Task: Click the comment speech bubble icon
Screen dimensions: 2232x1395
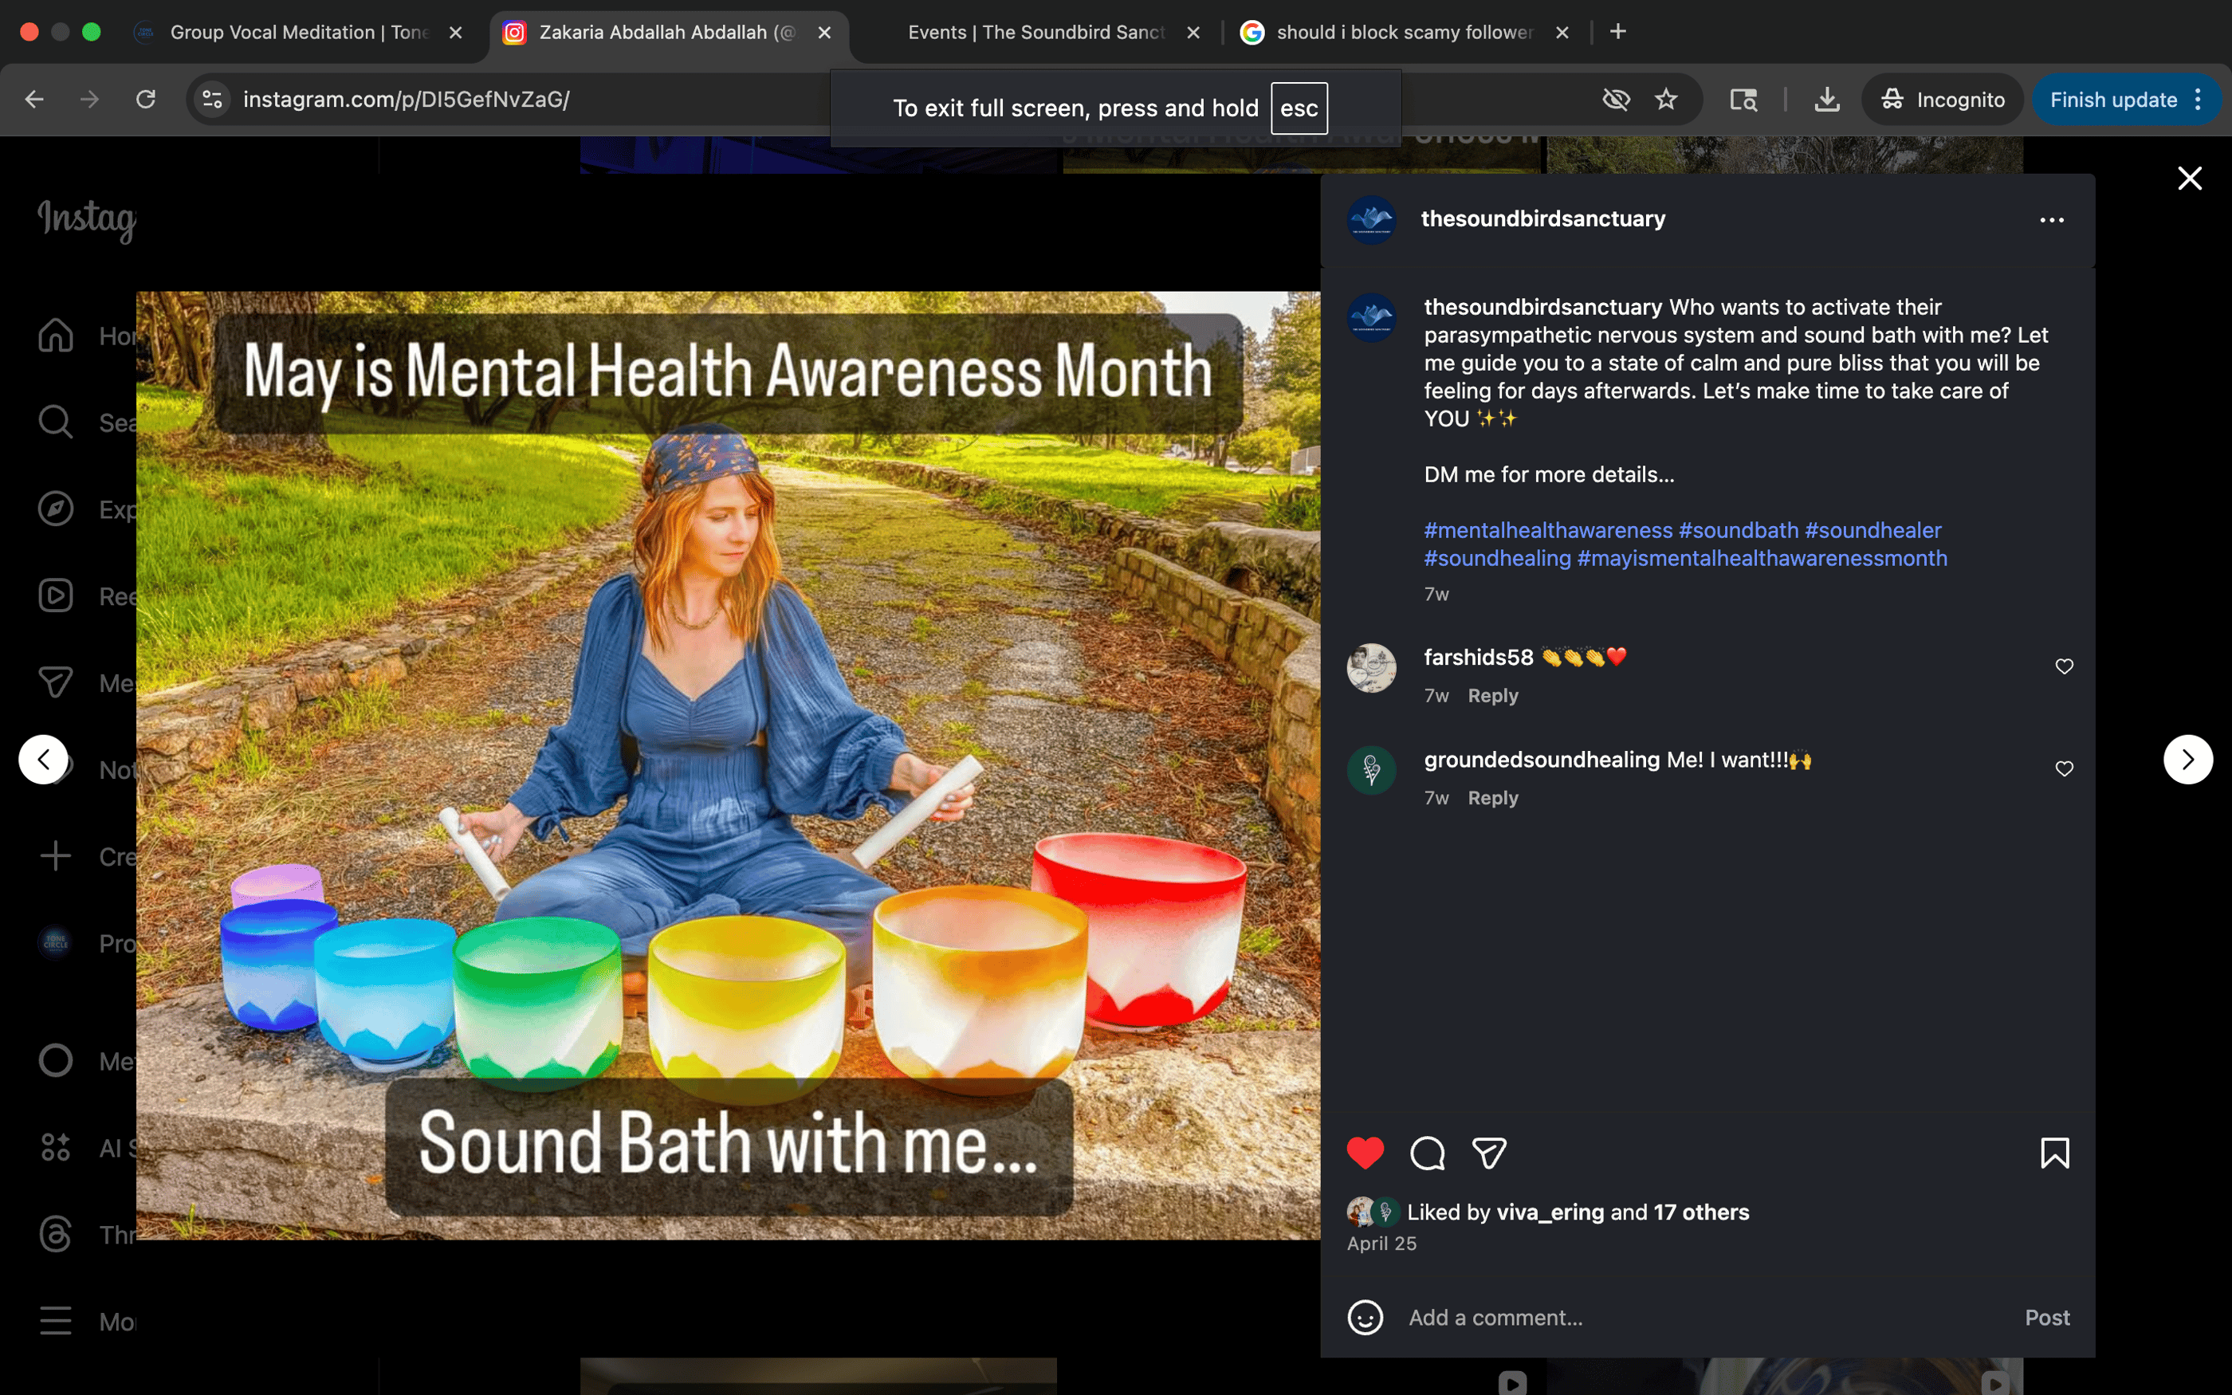Action: (1427, 1153)
